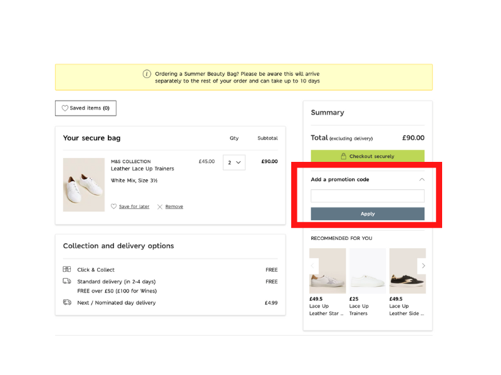Show next recommended products with right arrow
This screenshot has height=375, width=501.
pos(423,266)
